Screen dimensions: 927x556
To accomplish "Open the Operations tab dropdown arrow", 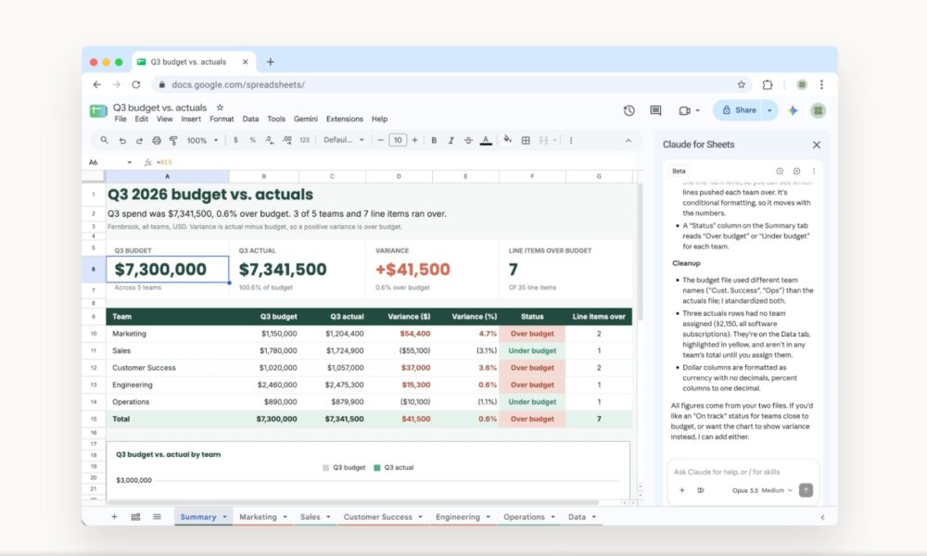I will click(x=552, y=517).
